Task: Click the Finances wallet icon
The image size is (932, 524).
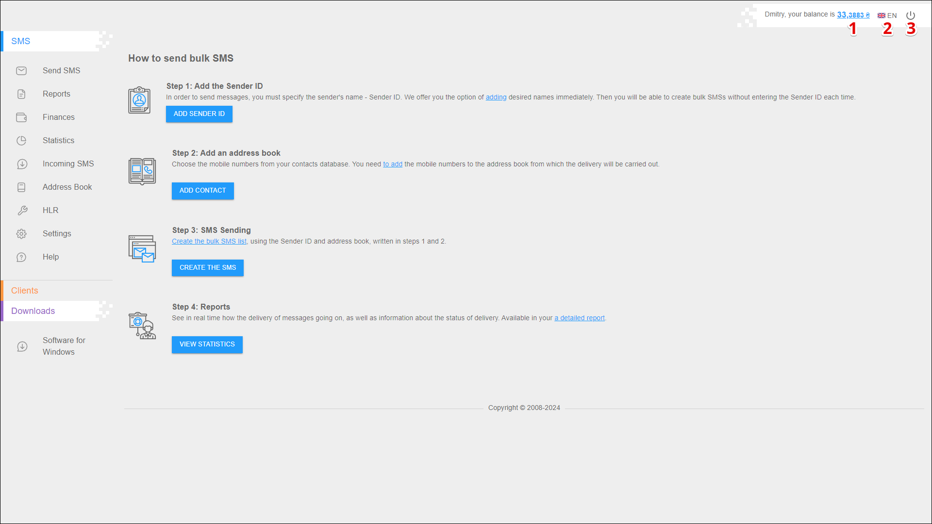Action: [21, 117]
